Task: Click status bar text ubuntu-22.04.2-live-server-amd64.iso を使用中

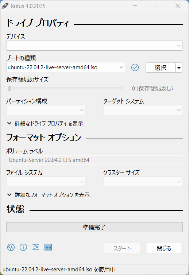Action: click(x=59, y=270)
